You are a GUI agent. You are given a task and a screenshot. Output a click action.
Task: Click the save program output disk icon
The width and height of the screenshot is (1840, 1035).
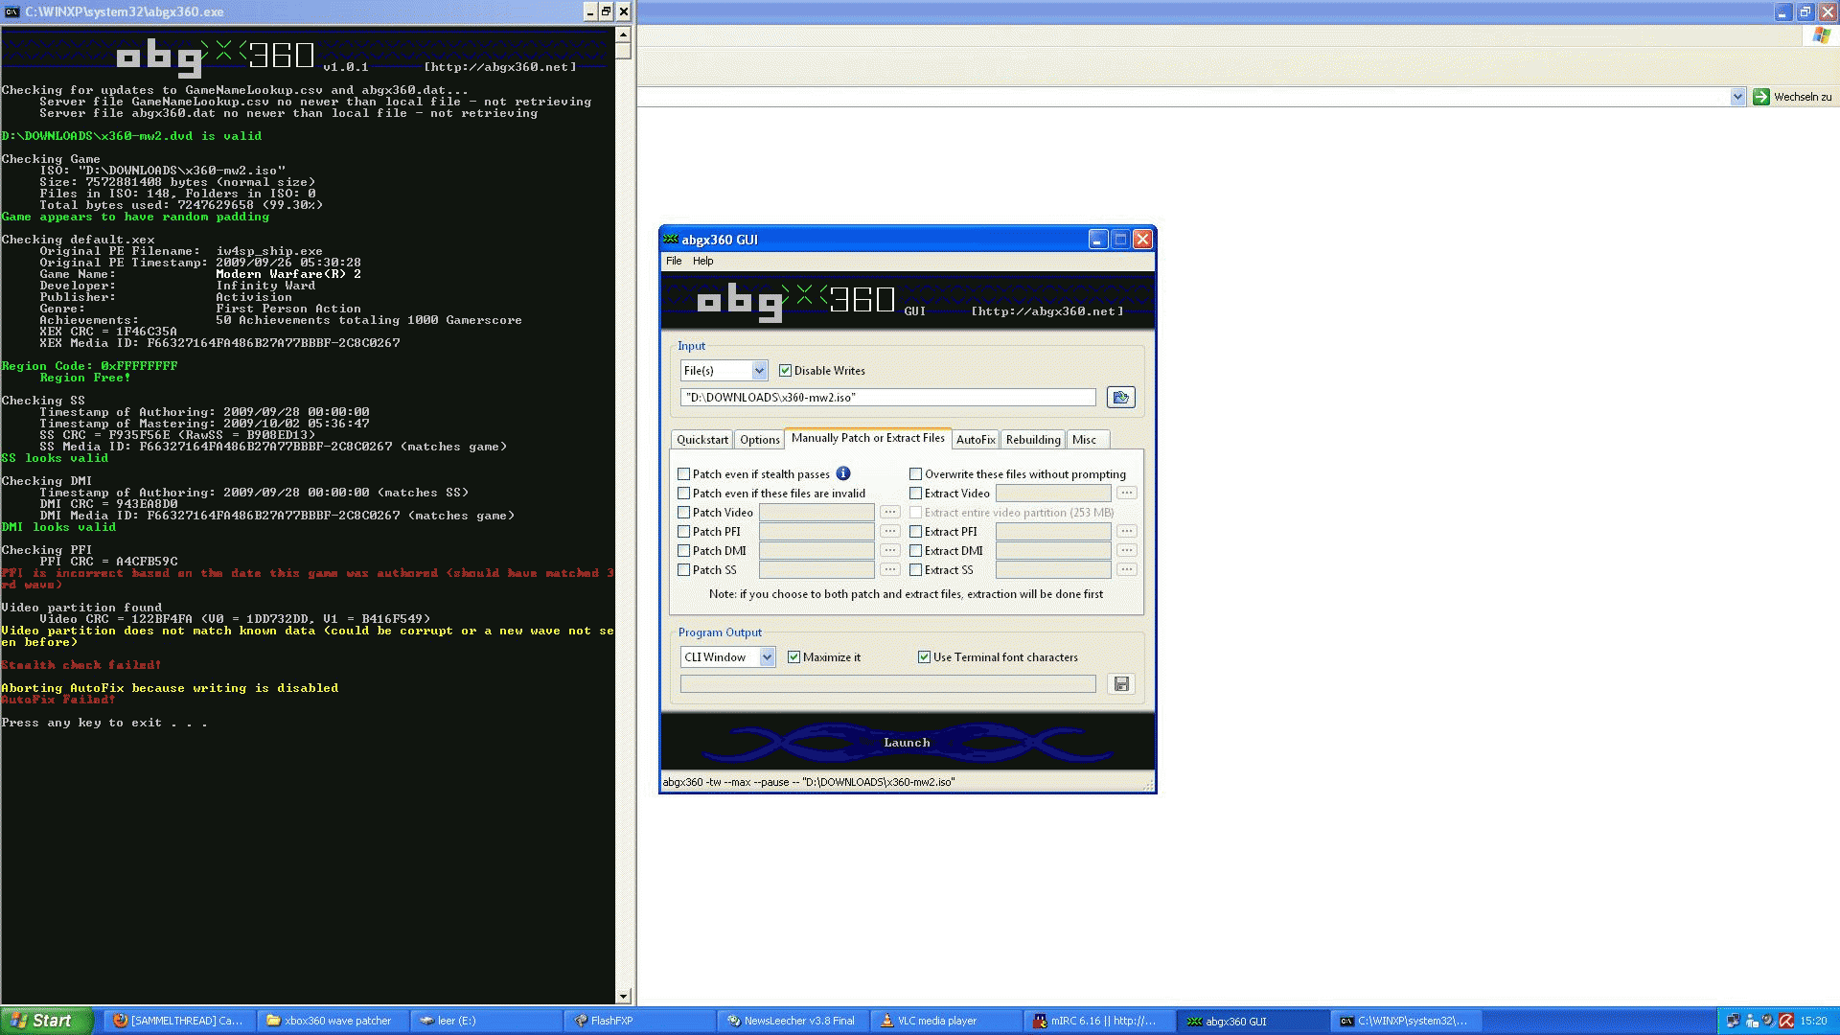[1120, 683]
